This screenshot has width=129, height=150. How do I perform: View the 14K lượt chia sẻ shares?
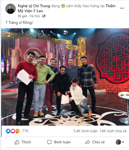pos(113,131)
